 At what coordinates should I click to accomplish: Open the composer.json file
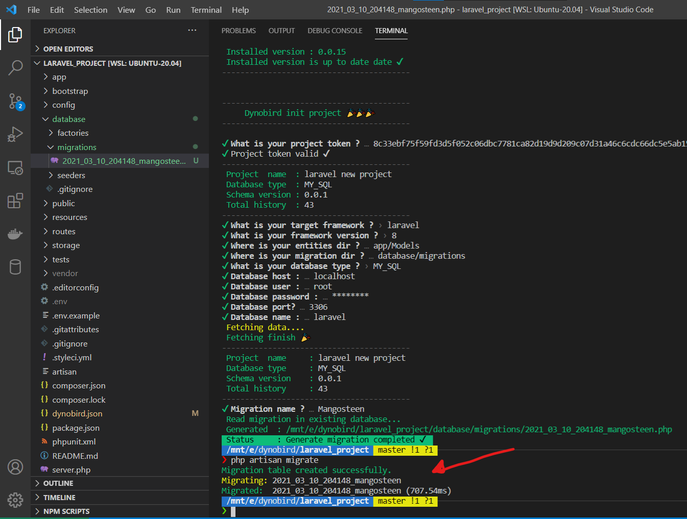tap(120, 386)
